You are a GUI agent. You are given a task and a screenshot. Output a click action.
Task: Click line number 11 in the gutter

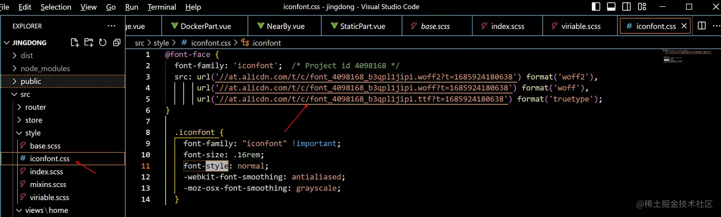coord(145,166)
